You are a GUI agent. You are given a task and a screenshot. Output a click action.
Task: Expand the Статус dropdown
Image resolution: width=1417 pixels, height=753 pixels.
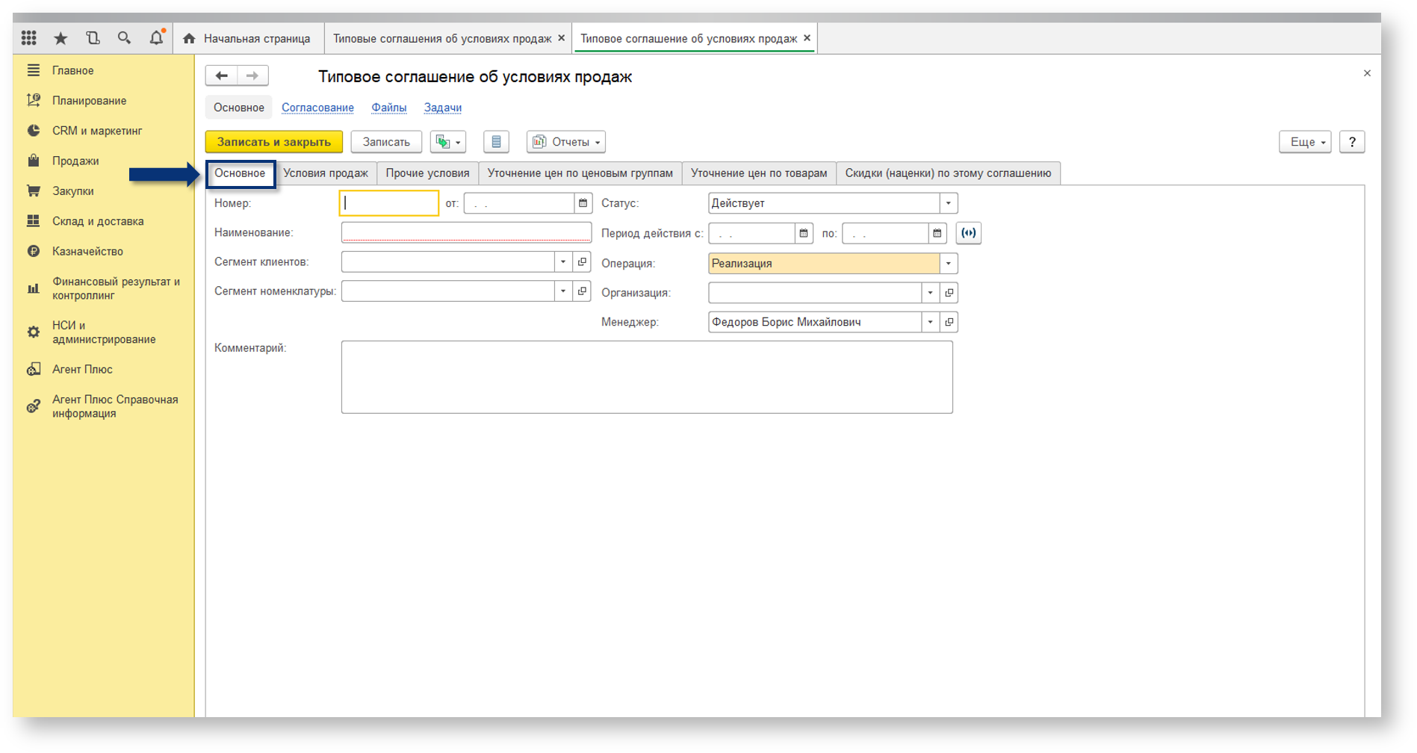pos(949,203)
